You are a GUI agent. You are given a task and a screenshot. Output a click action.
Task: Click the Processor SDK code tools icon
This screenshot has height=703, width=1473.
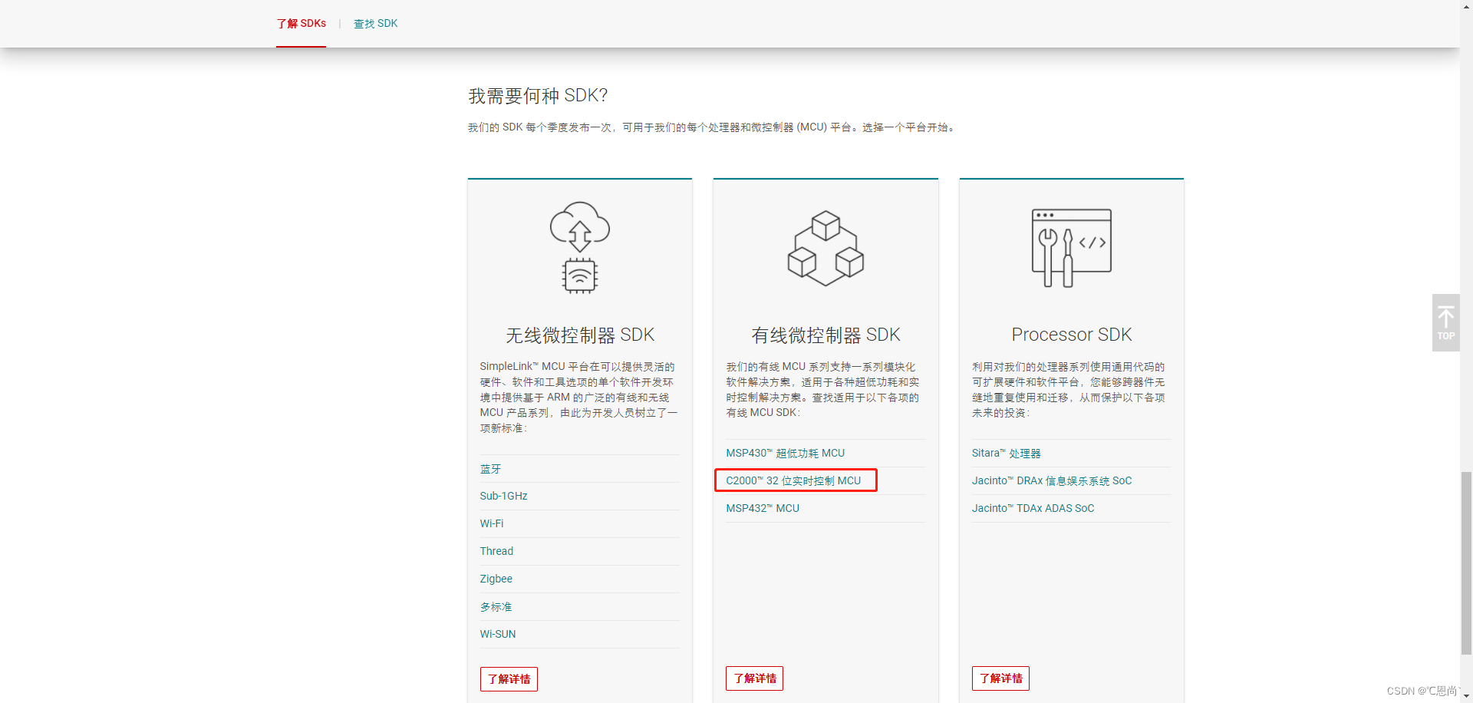click(x=1071, y=248)
